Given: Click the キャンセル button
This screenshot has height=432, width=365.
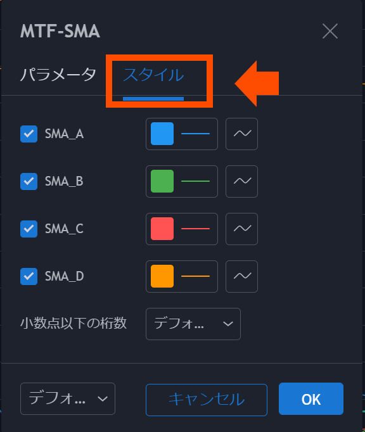Looking at the screenshot, I should coord(206,400).
